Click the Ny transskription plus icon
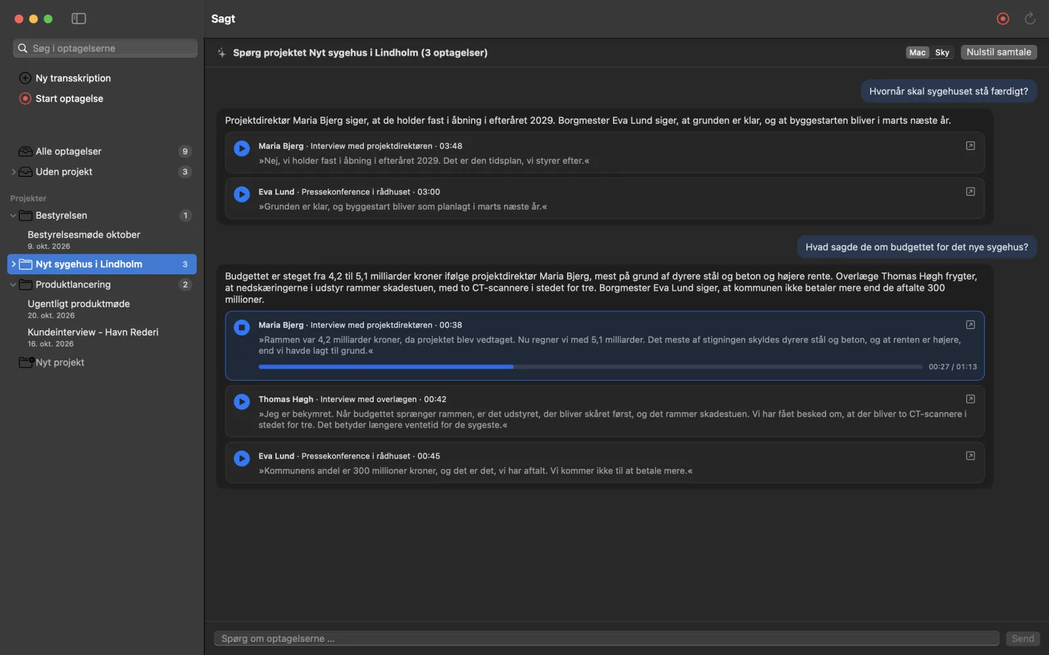Viewport: 1049px width, 655px height. [26, 78]
